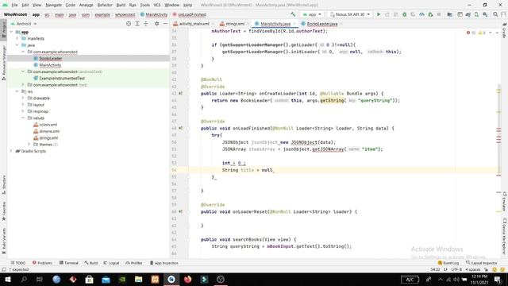Open the Profiler tool window
508x286 pixels.
(x=134, y=263)
